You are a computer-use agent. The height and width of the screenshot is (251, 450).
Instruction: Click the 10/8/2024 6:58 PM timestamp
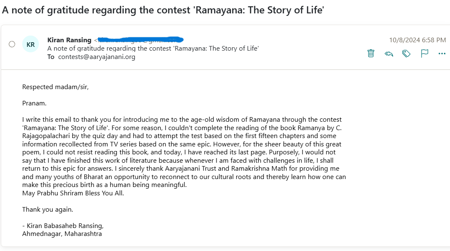(418, 40)
